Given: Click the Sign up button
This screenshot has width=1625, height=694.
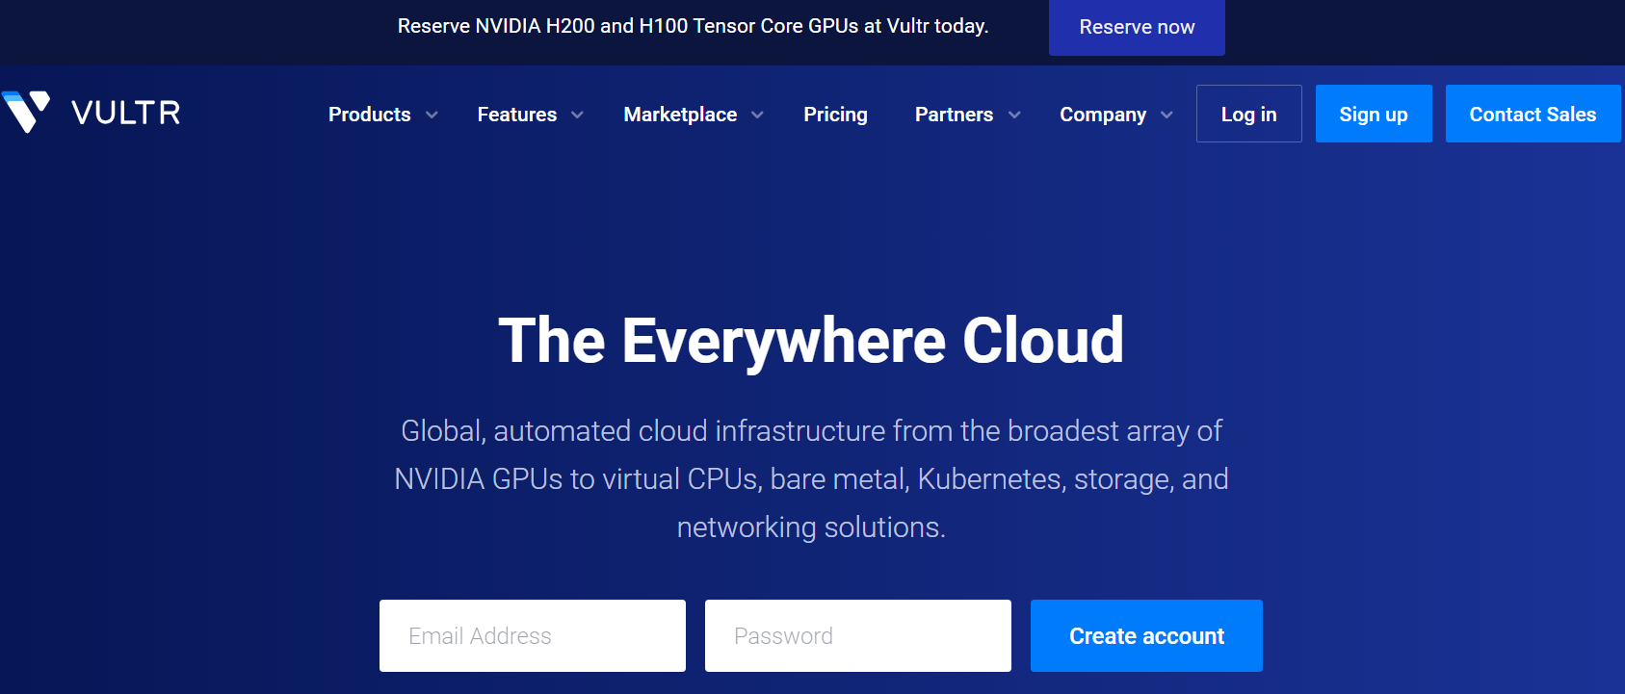Looking at the screenshot, I should 1374,114.
